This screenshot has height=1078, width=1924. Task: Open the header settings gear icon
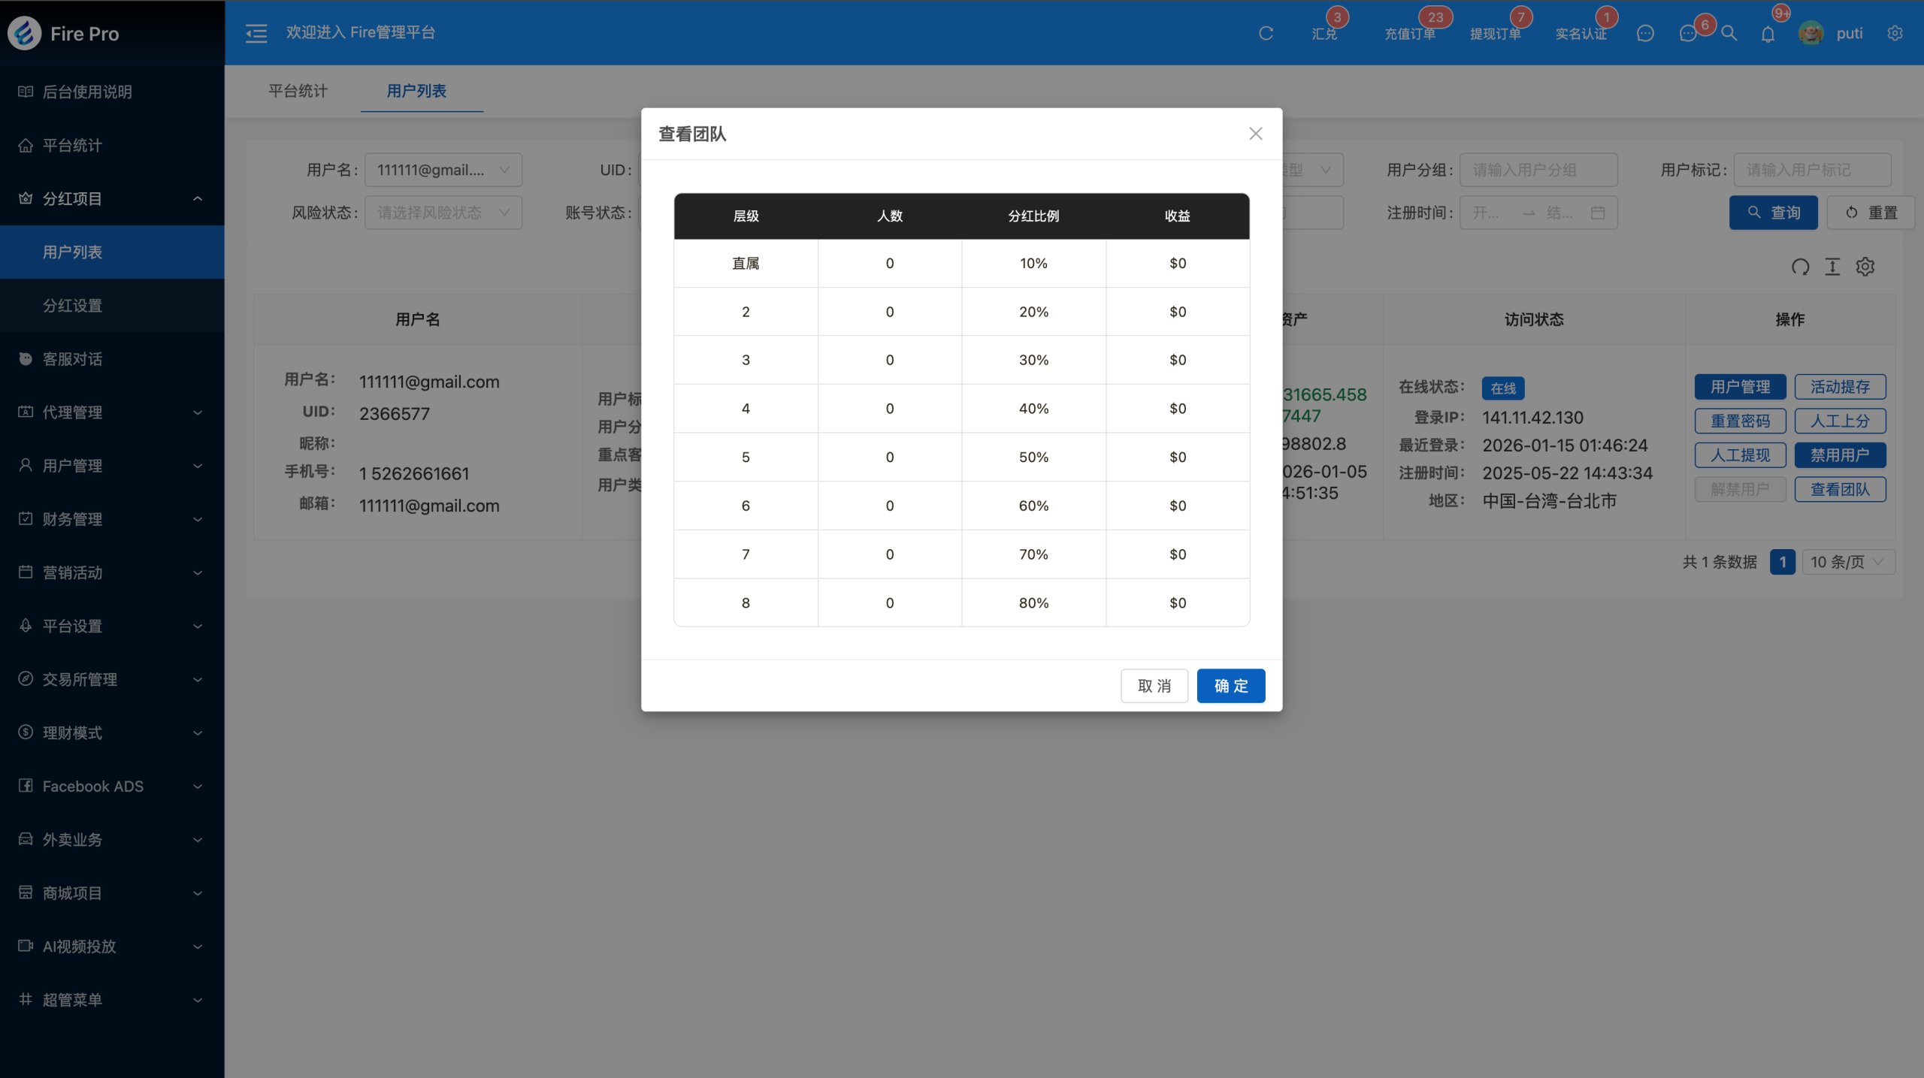pyautogui.click(x=1895, y=33)
